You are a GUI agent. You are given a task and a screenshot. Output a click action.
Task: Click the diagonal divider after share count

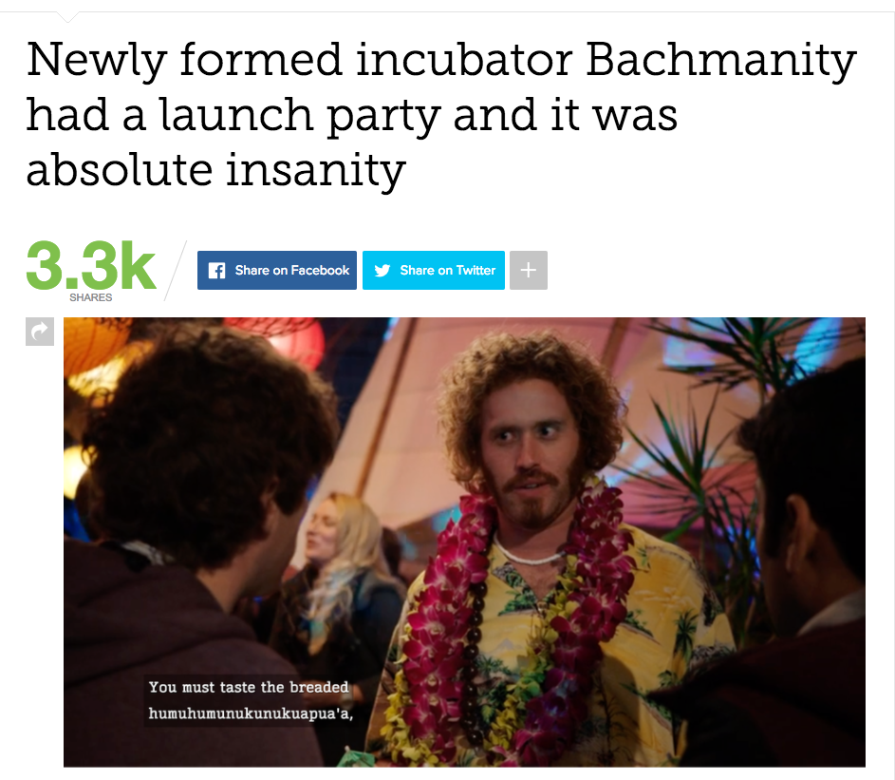(176, 270)
